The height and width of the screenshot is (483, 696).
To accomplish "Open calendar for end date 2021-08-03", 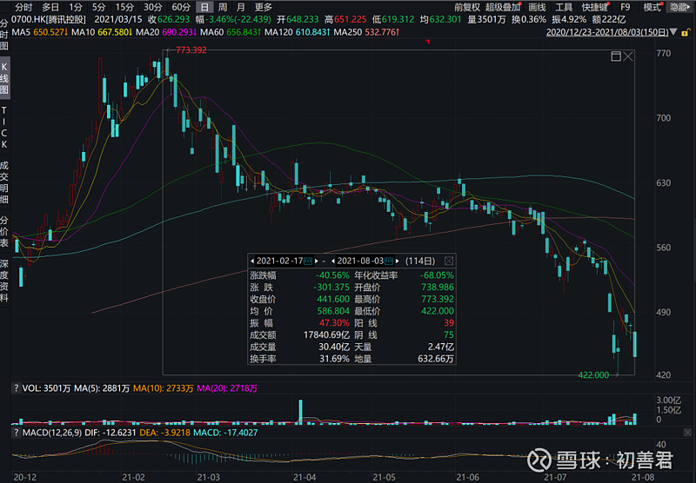I will coord(388,261).
